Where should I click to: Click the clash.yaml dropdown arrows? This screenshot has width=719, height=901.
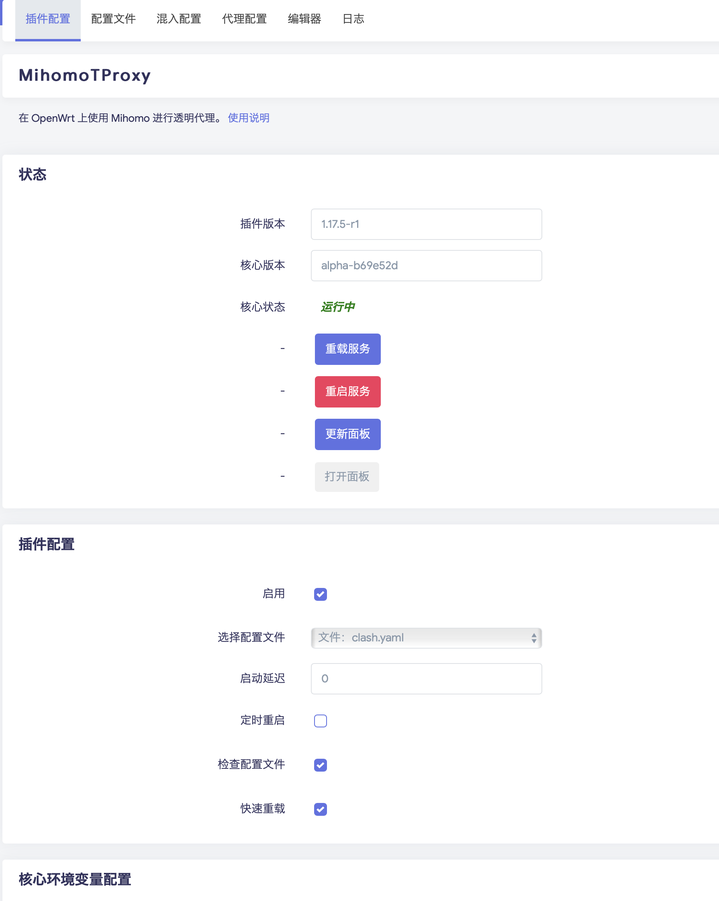(533, 638)
